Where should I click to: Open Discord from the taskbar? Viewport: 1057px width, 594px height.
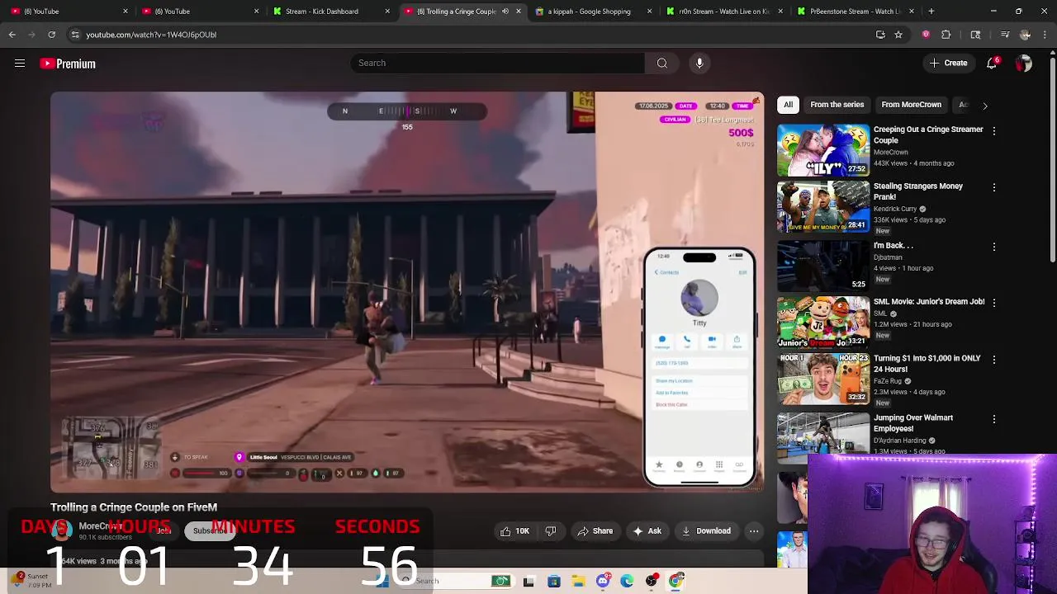[x=603, y=581]
